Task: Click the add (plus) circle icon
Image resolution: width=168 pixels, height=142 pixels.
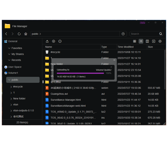Action: tap(54, 41)
